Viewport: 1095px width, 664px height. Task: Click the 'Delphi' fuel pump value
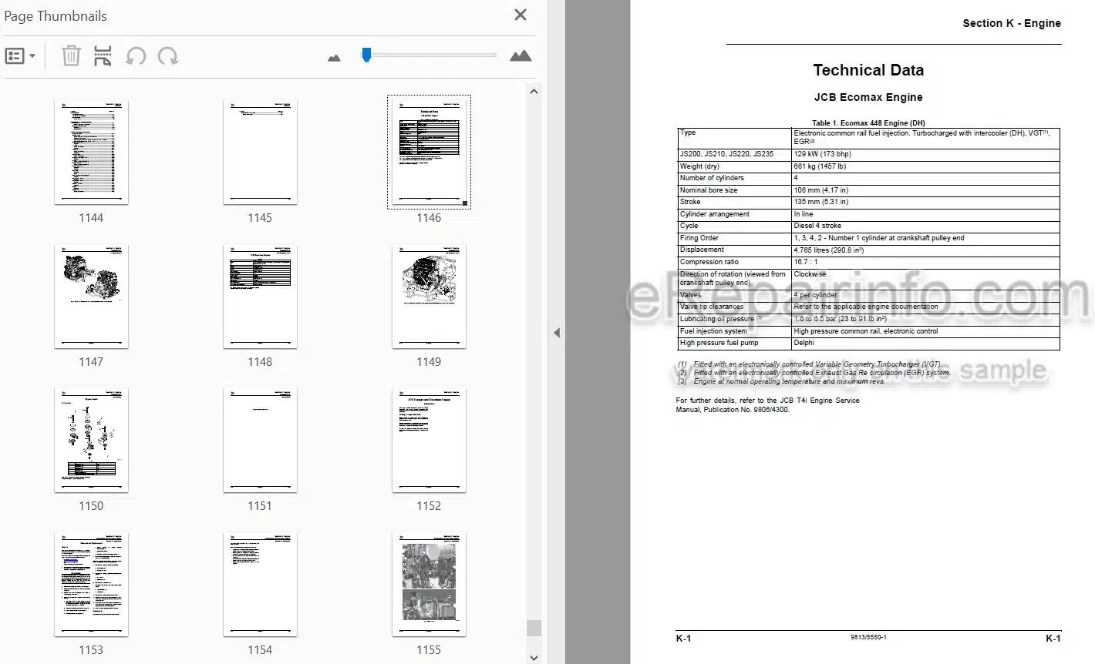pos(804,343)
